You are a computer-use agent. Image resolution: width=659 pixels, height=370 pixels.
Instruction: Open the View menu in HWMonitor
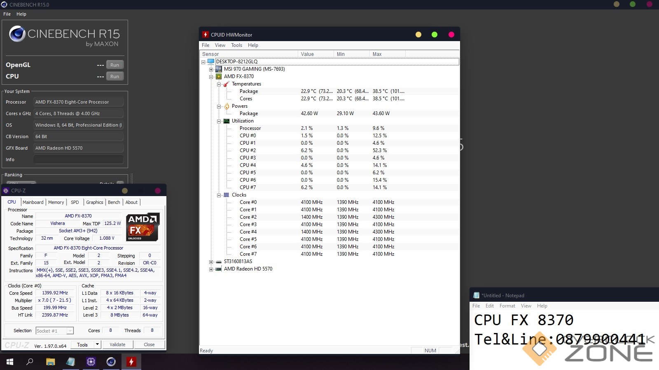[x=220, y=45]
